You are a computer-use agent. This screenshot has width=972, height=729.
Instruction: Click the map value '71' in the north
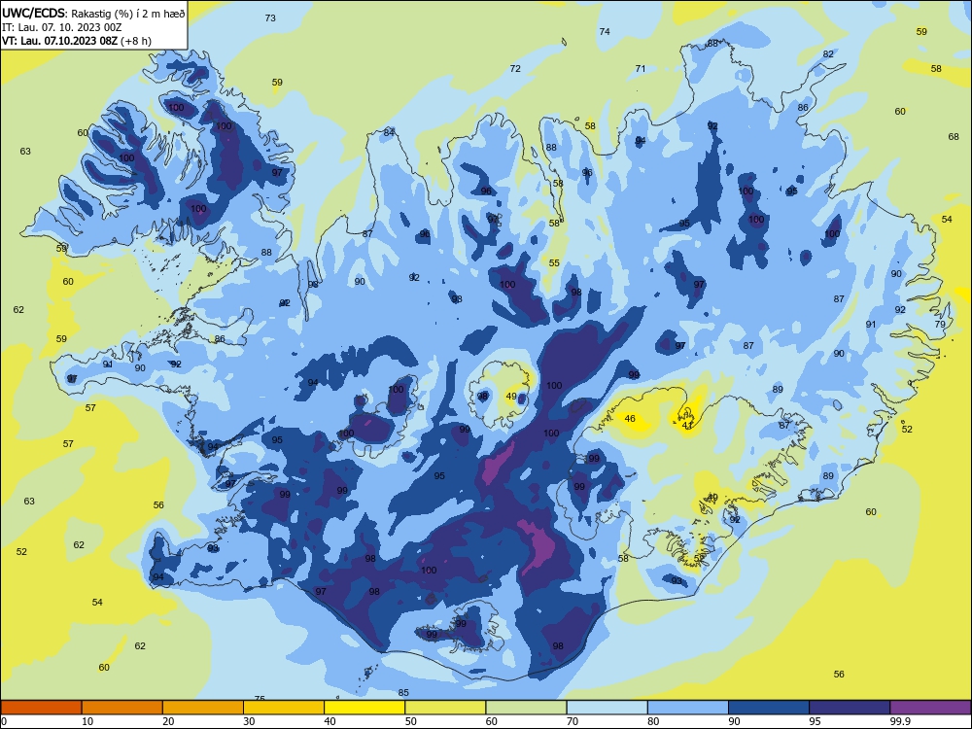click(641, 68)
